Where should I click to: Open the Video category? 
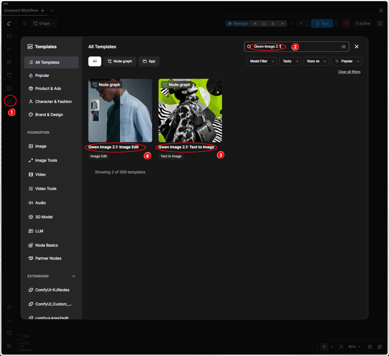point(51,175)
